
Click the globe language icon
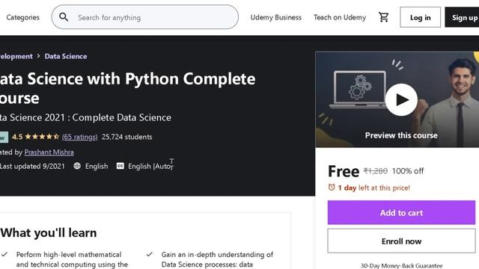coord(77,166)
